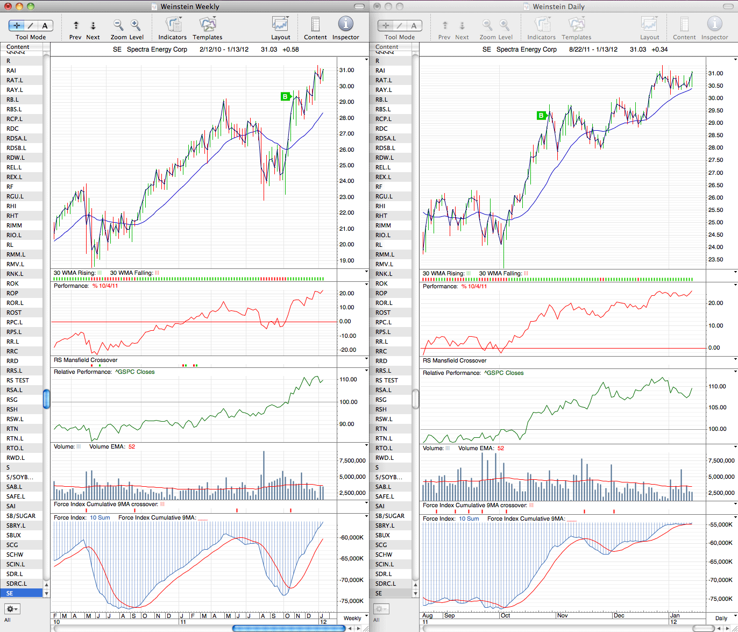Viewport: 738px width, 632px height.
Task: Open Performance panel menu arrow, Daily
Action: pyautogui.click(x=735, y=286)
